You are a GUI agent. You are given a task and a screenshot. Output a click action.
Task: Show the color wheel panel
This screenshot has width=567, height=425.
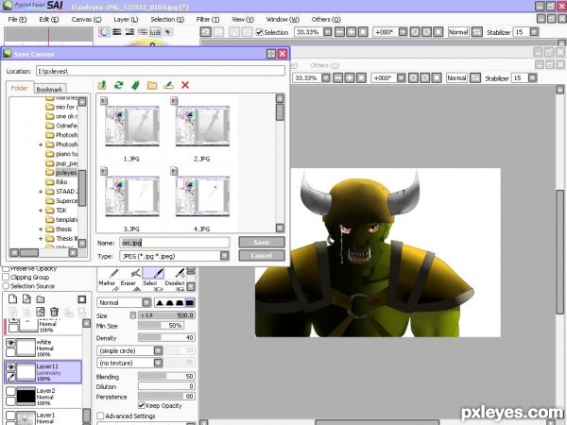pyautogui.click(x=105, y=32)
